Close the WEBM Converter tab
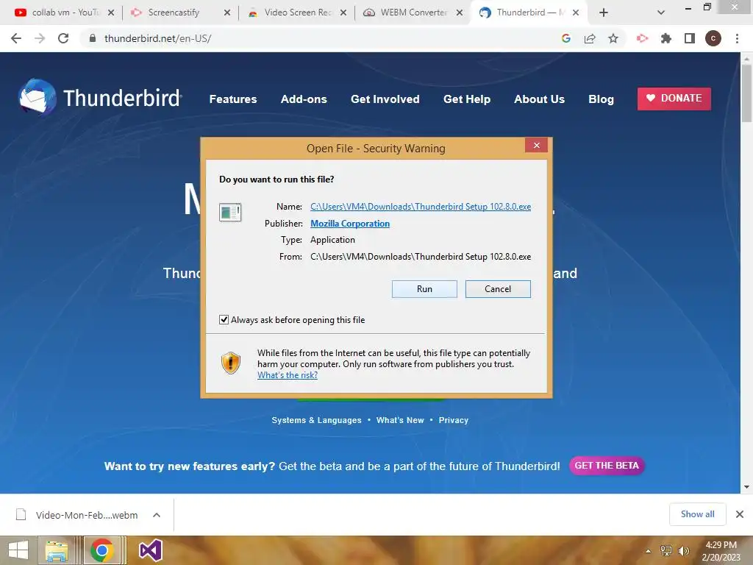Image resolution: width=753 pixels, height=565 pixels. [x=460, y=13]
